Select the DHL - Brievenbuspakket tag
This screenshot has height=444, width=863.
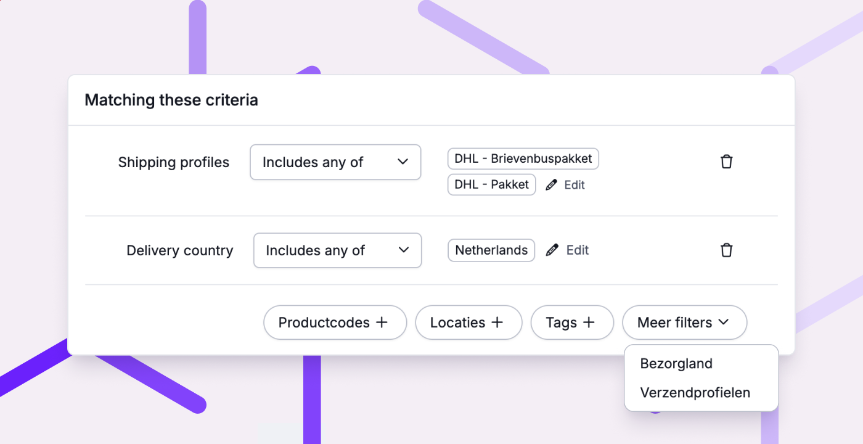coord(523,158)
